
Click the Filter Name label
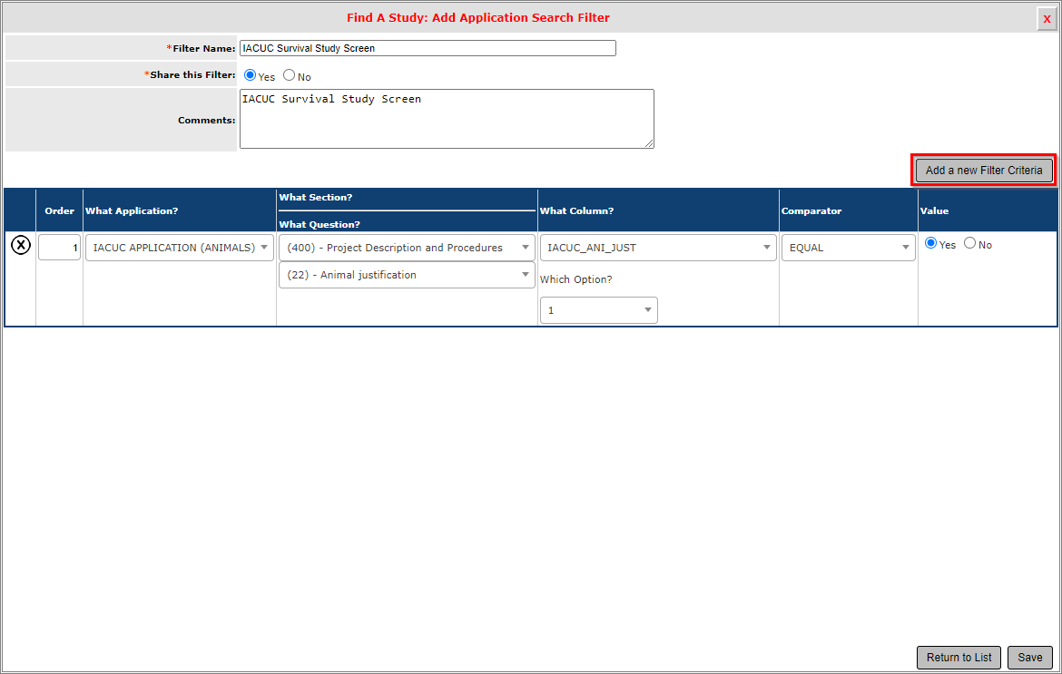[203, 49]
